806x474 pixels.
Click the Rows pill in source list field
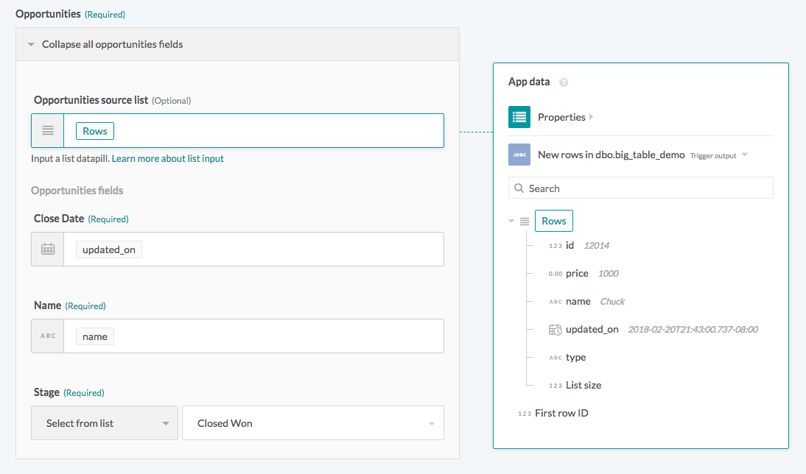(95, 131)
